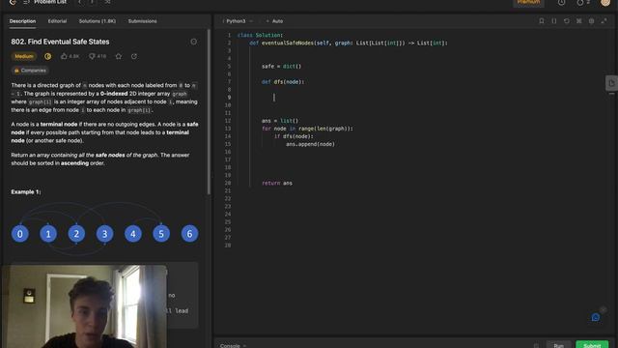The width and height of the screenshot is (618, 348).
Task: Dismiss the chat assistant bubble
Action: (603, 309)
